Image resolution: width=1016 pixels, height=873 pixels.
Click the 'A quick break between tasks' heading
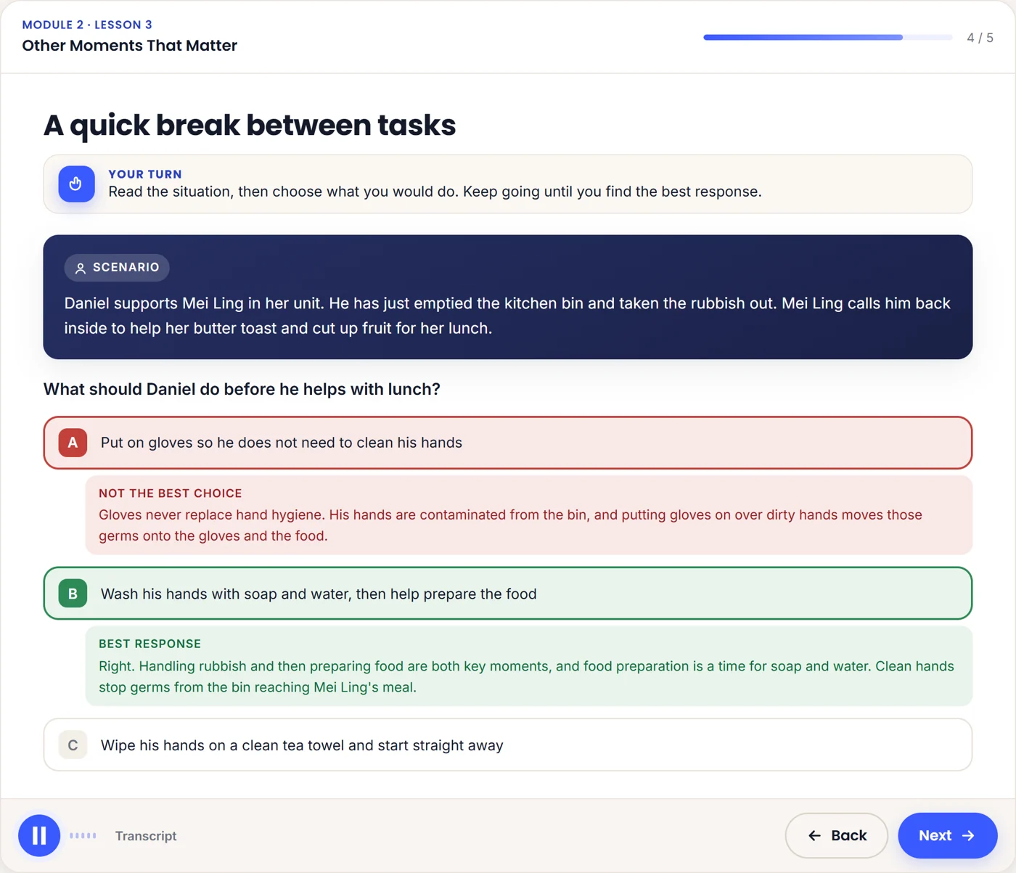click(250, 125)
